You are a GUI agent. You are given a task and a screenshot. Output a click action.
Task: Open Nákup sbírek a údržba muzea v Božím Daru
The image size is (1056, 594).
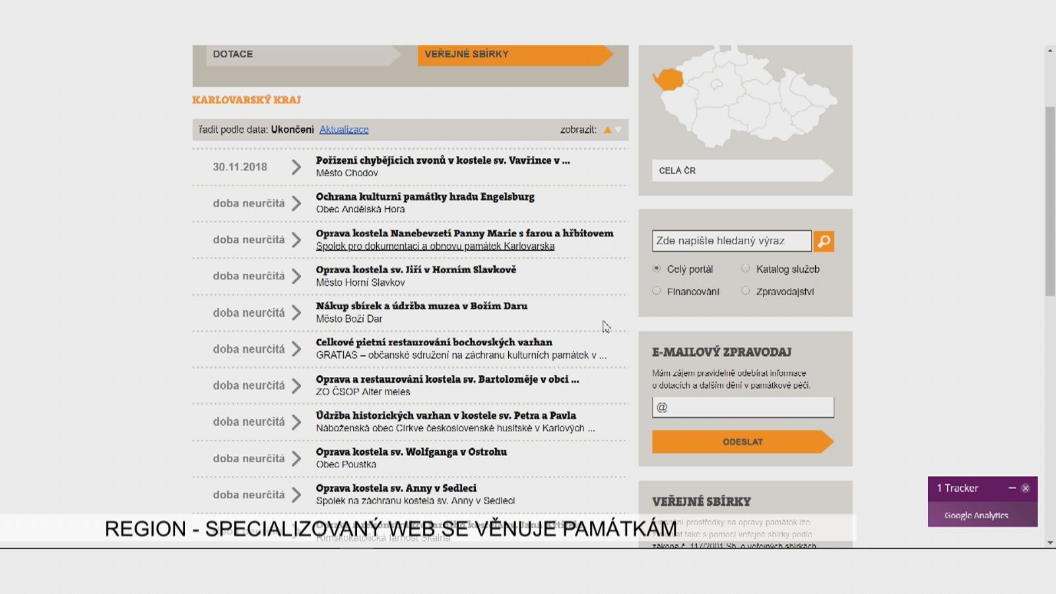coord(422,306)
